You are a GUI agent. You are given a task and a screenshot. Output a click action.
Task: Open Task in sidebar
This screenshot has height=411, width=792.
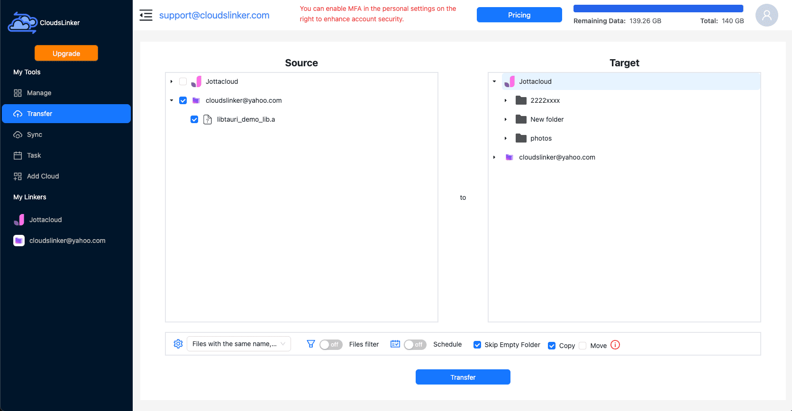pyautogui.click(x=66, y=155)
